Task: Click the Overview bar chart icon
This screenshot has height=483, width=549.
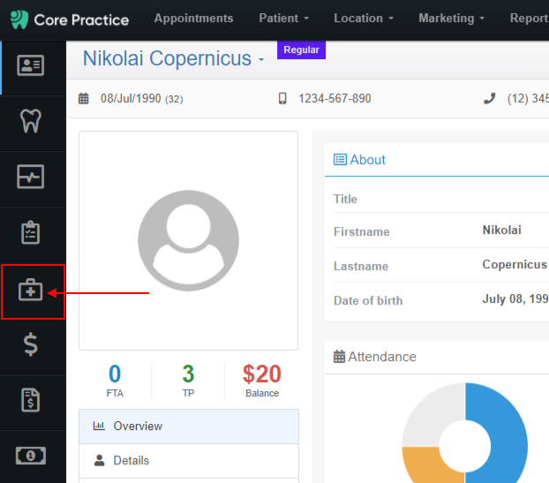Action: tap(99, 426)
